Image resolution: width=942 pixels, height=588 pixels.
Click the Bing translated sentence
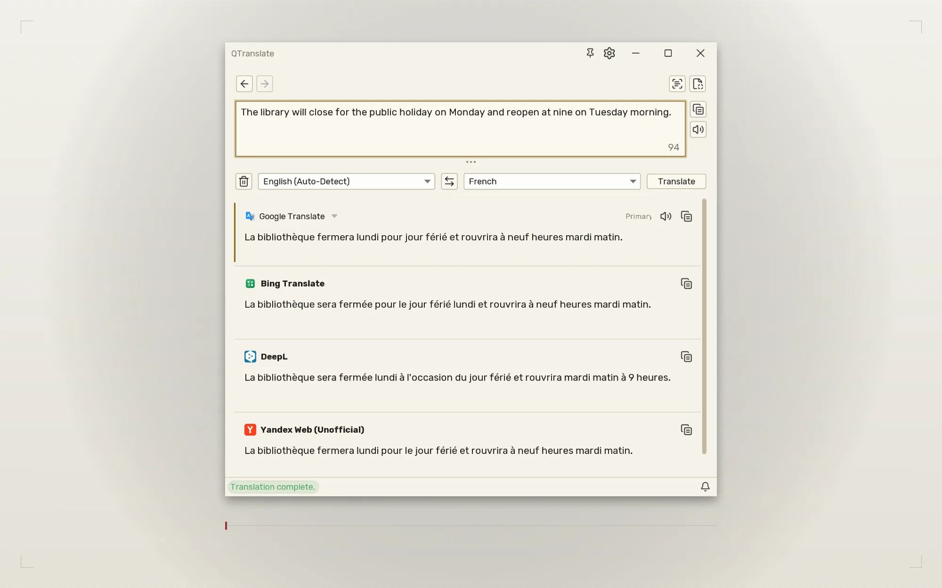447,304
